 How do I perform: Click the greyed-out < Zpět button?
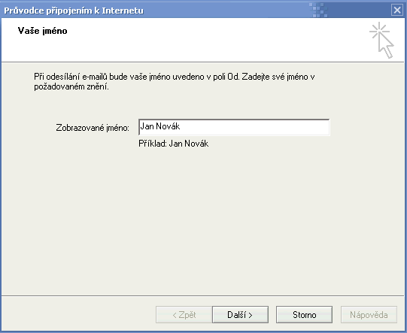pos(184,315)
